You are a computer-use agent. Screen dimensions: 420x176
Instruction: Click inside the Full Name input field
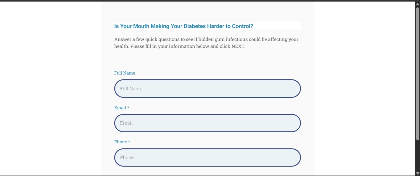[x=207, y=88]
